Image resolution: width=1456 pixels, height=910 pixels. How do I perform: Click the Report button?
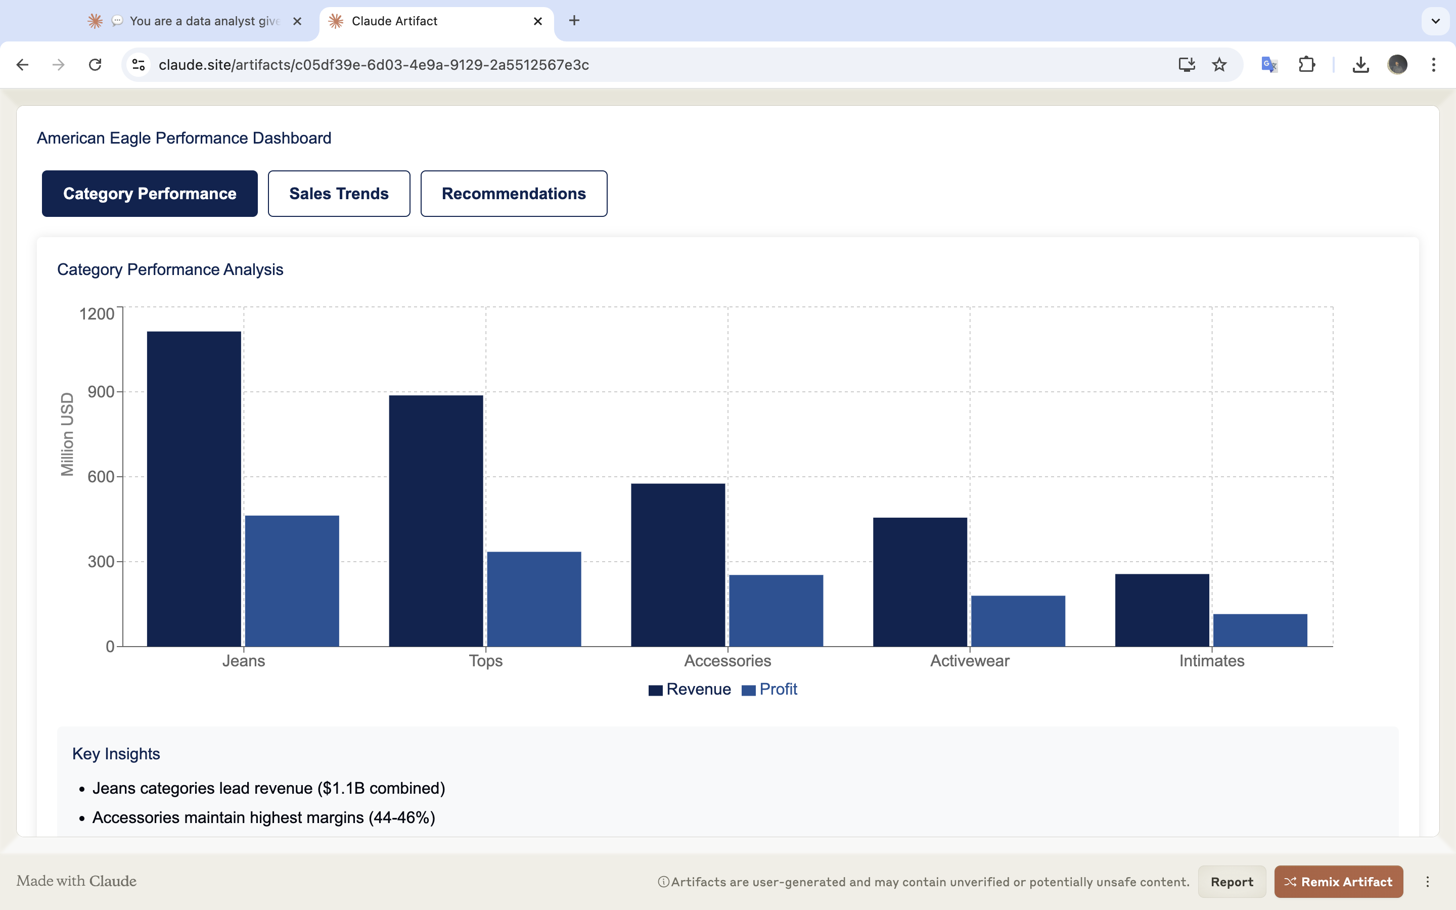tap(1232, 882)
